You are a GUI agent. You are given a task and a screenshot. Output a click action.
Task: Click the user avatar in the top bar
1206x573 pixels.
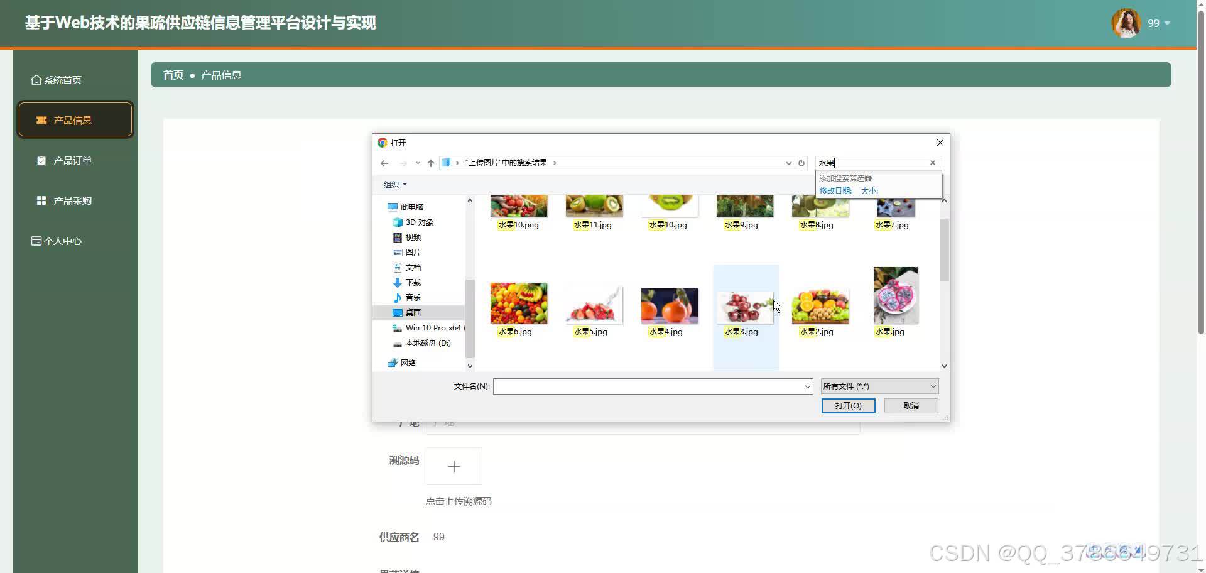click(x=1125, y=23)
